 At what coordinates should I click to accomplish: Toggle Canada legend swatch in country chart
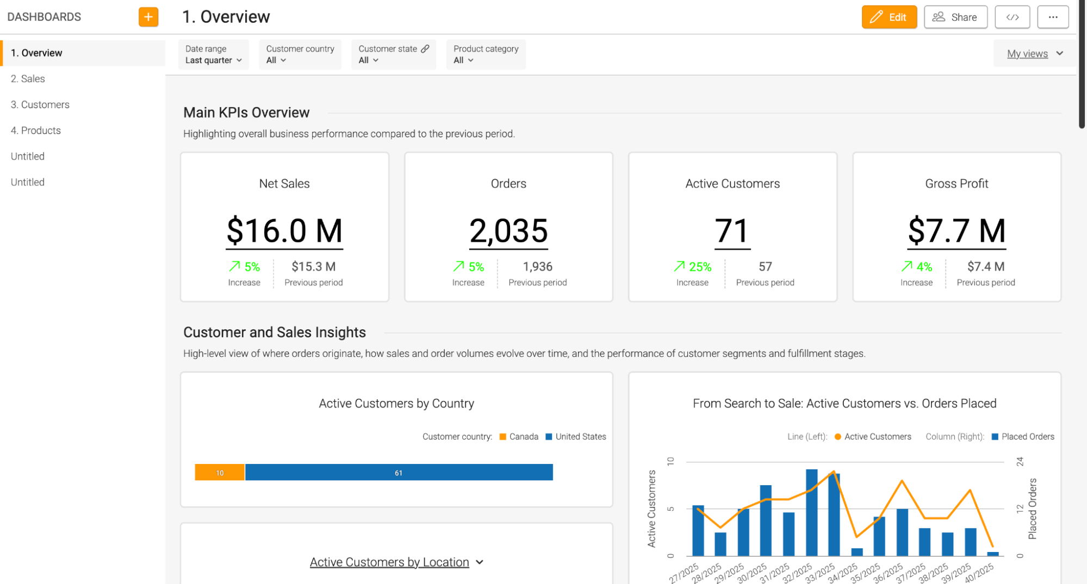[503, 437]
